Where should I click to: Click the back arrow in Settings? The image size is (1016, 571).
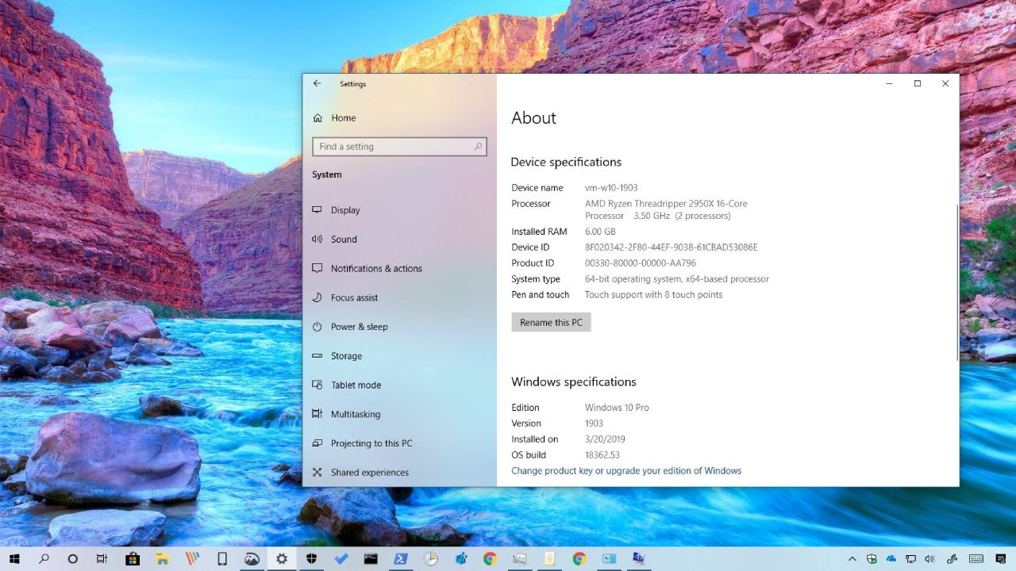[317, 83]
